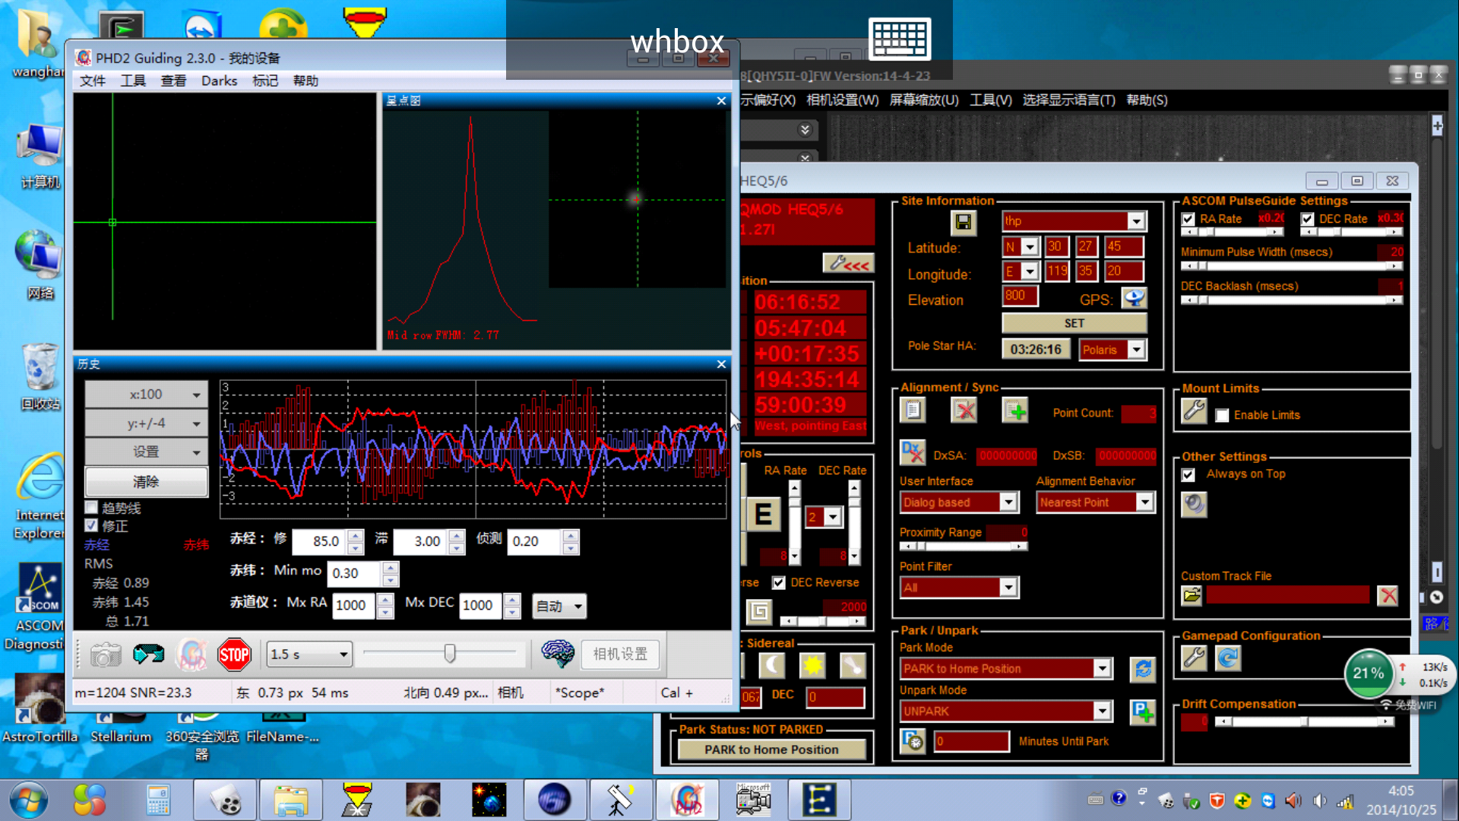Screen dimensions: 1459x821
Task: Click the Elevation input field
Action: (1020, 296)
